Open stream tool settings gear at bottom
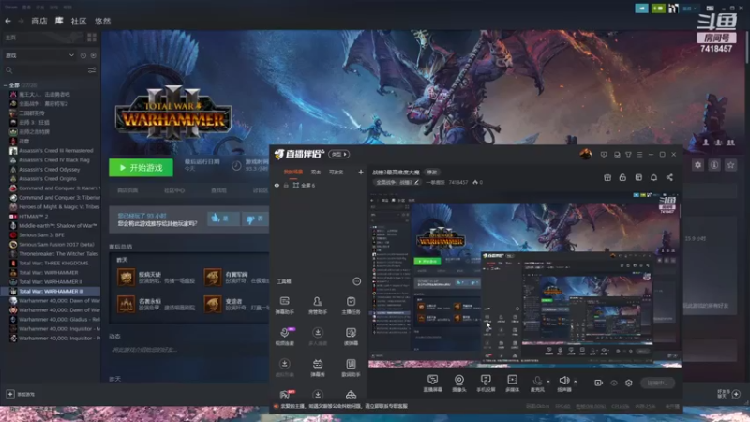This screenshot has width=750, height=422. (628, 383)
